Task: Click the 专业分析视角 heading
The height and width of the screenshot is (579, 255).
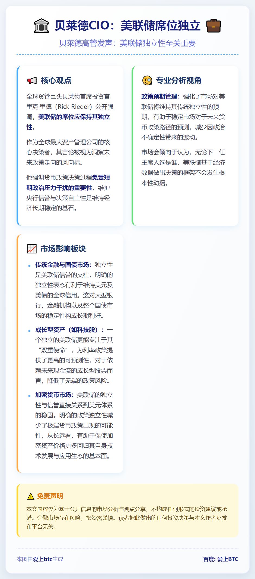Action: coord(178,80)
